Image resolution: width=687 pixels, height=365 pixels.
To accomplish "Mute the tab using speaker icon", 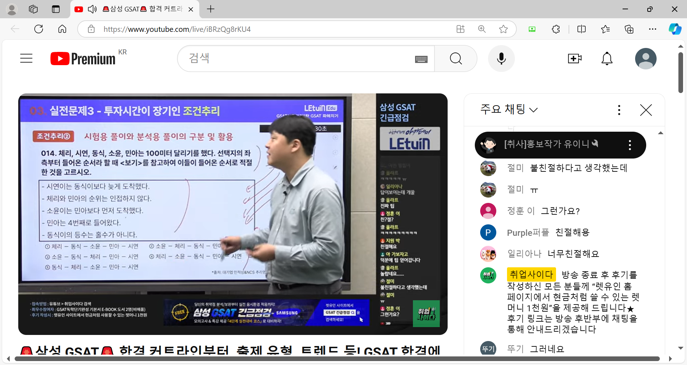I will point(92,9).
